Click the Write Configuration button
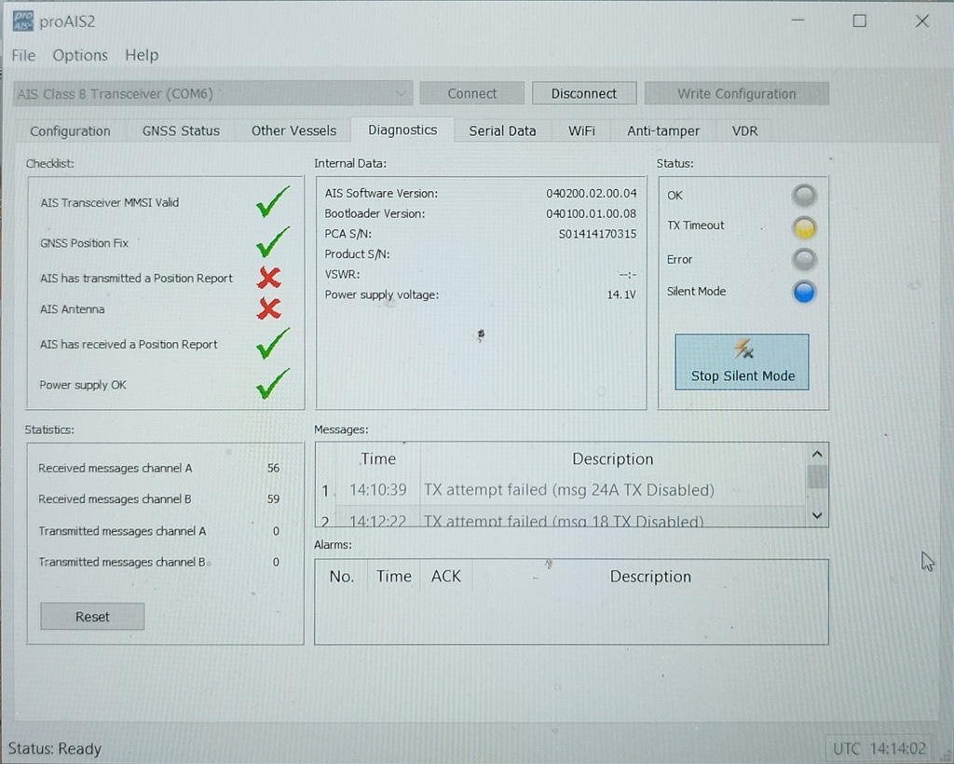The height and width of the screenshot is (764, 954). pos(737,94)
